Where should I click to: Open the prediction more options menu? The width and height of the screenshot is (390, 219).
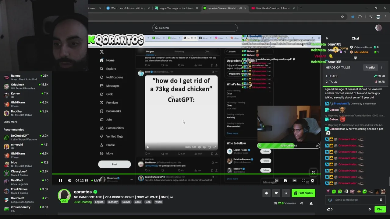(382, 68)
